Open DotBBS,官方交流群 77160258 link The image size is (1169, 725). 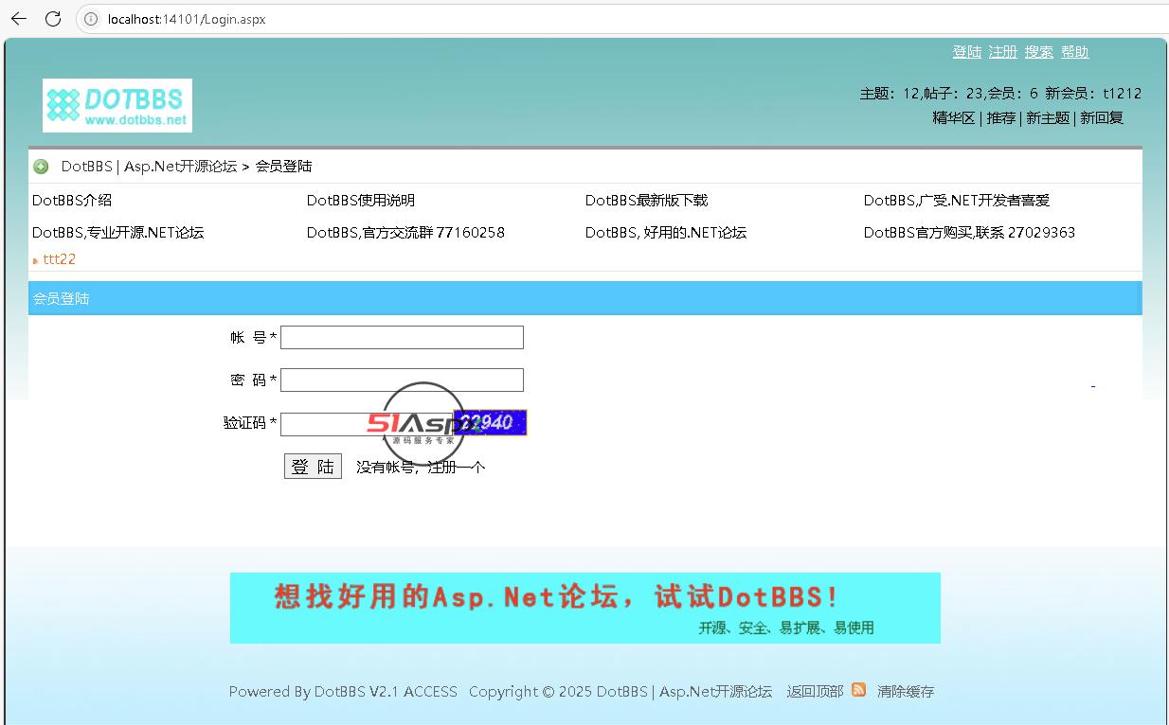coord(405,233)
